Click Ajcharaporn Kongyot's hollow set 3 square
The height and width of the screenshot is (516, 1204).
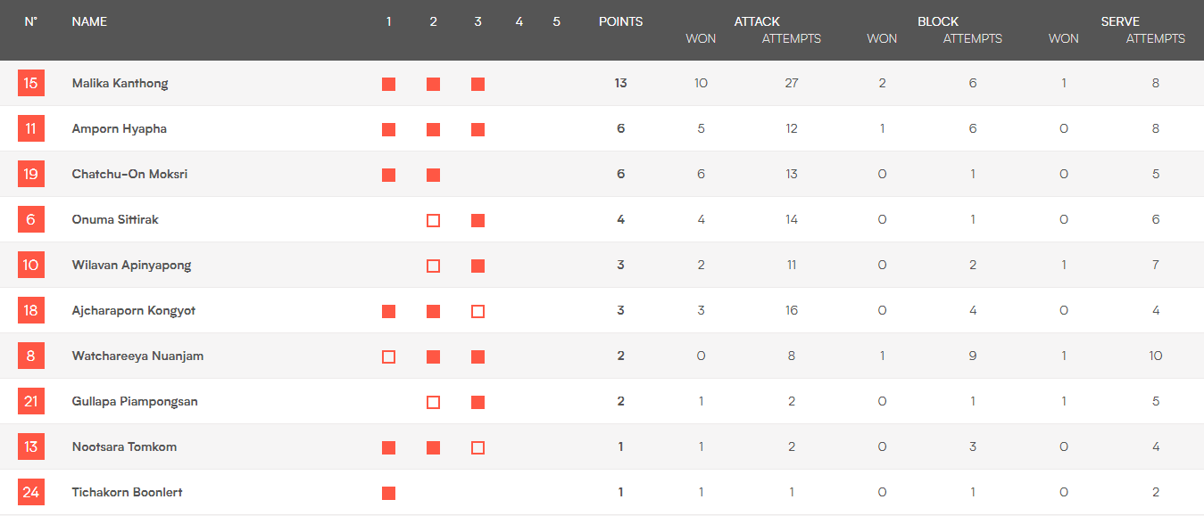tap(477, 311)
